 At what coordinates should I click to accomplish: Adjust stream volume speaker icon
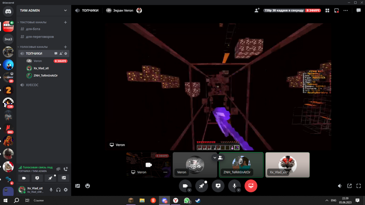pyautogui.click(x=340, y=186)
